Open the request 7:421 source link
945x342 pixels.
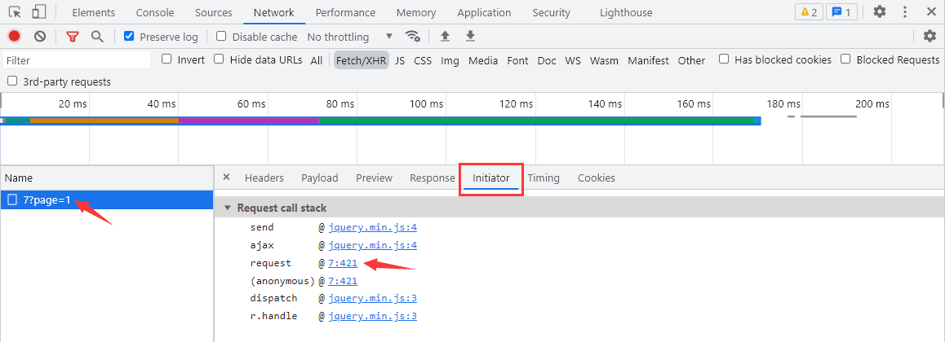coord(343,263)
